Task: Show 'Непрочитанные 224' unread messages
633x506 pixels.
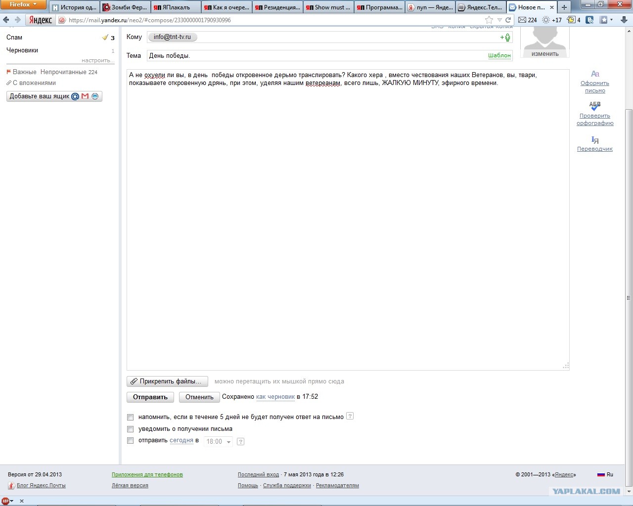Action: 69,72
